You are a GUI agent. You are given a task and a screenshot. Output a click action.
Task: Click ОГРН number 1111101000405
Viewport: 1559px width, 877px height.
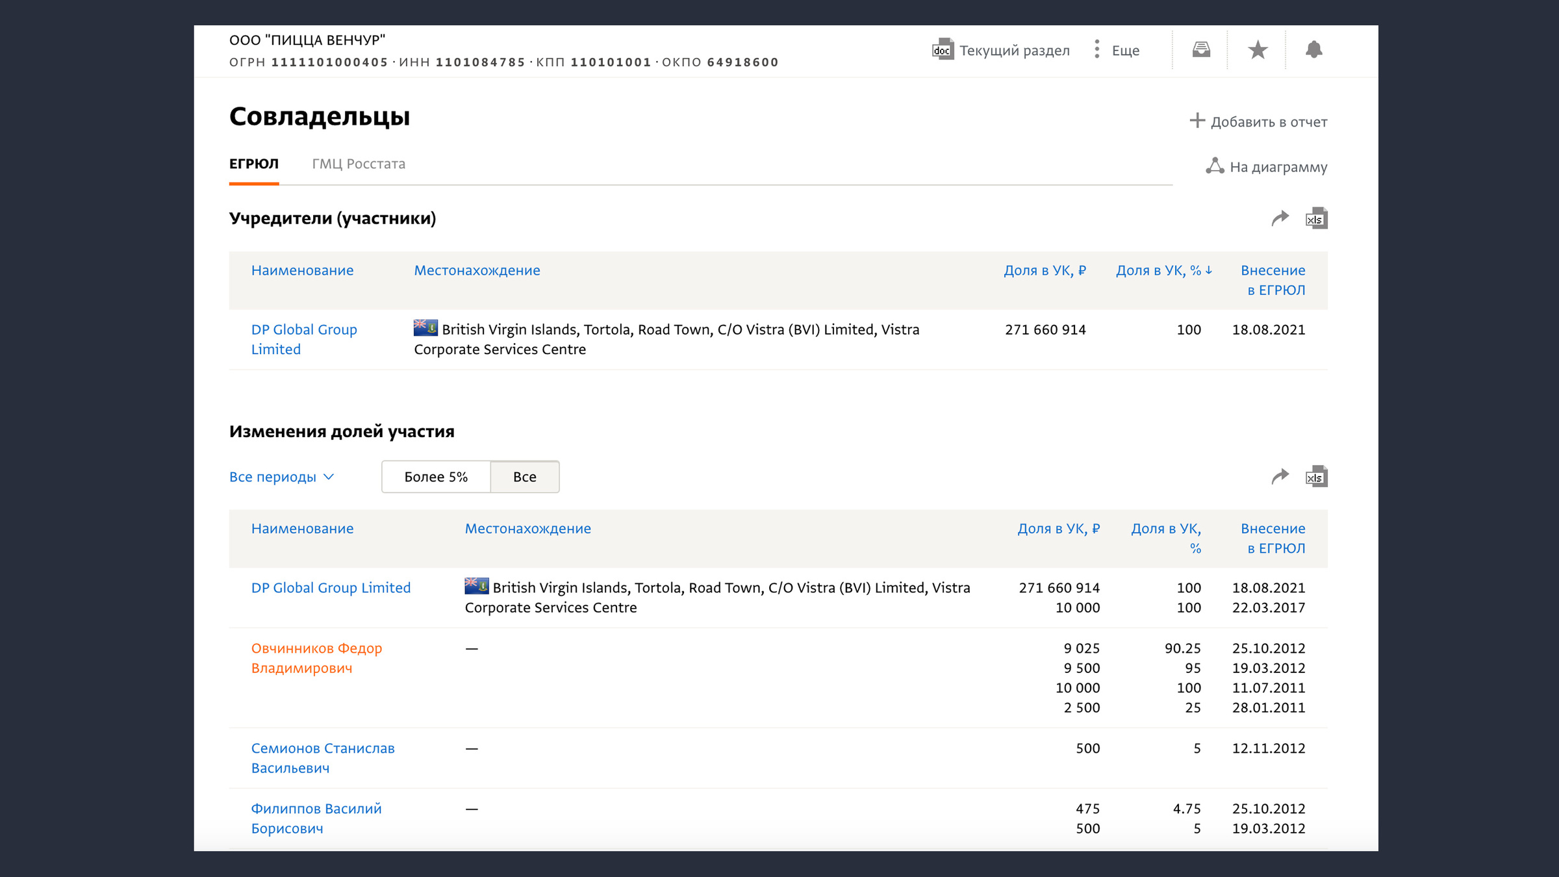pyautogui.click(x=329, y=62)
